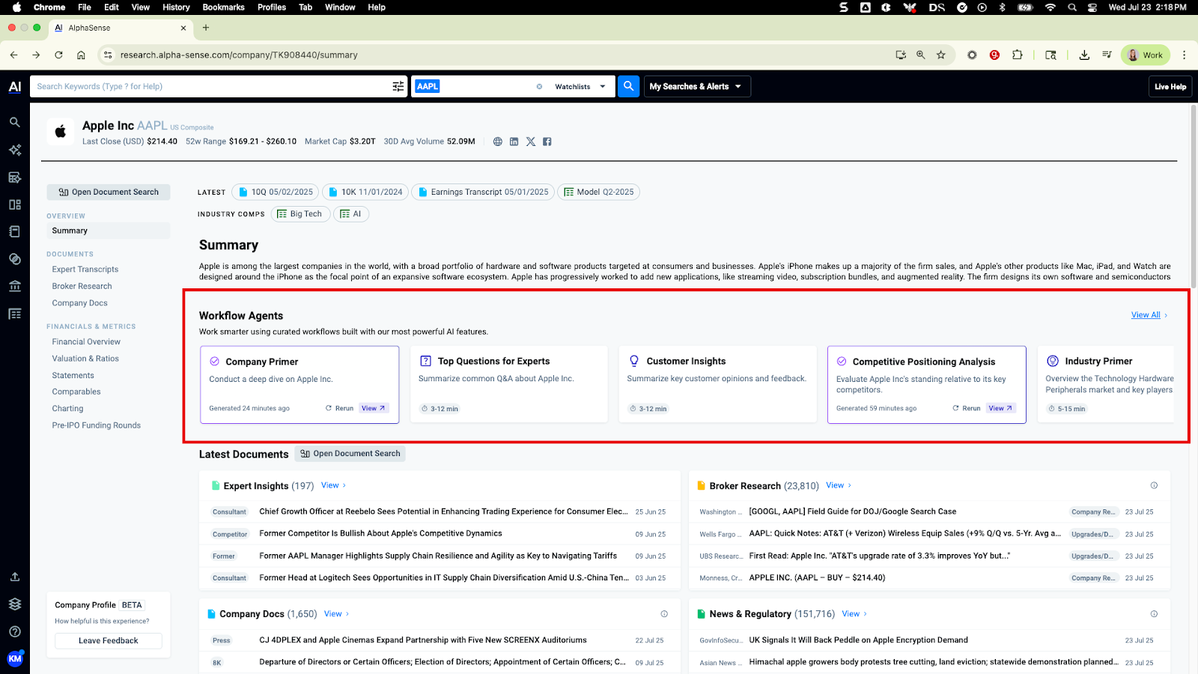Click News & Regulatory info icon

[x=1154, y=614]
